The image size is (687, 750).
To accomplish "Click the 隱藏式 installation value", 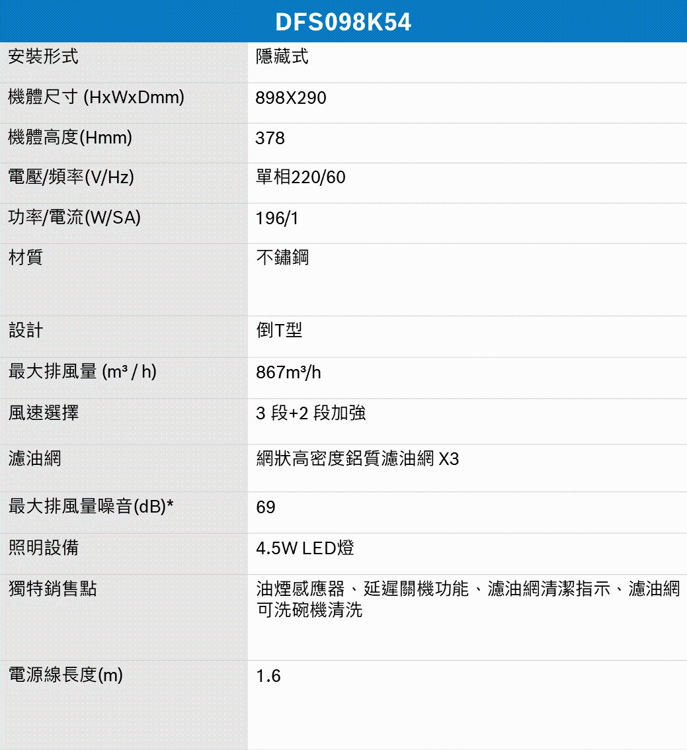I will (282, 58).
